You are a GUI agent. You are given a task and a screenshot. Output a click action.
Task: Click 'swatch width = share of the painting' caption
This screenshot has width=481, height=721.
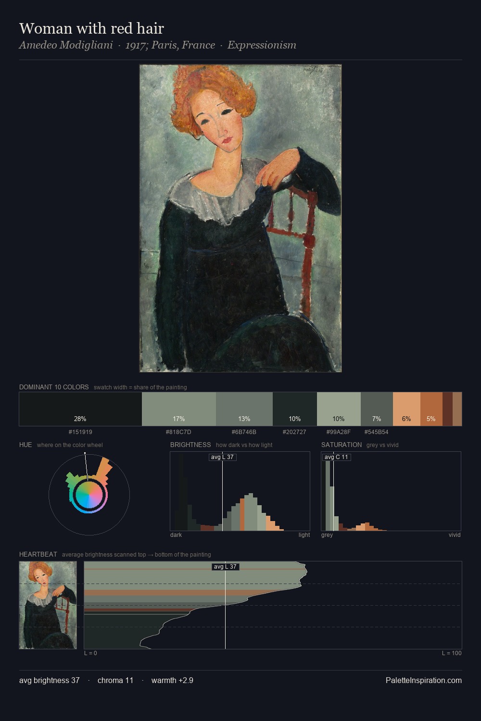(140, 387)
